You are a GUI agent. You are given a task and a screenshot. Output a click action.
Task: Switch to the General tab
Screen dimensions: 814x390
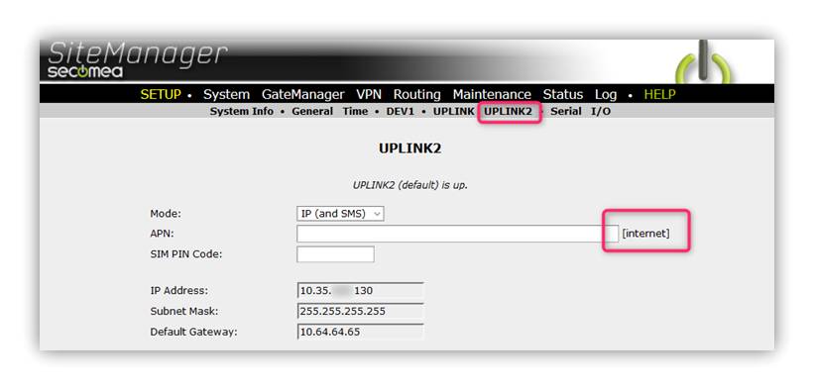(x=312, y=111)
